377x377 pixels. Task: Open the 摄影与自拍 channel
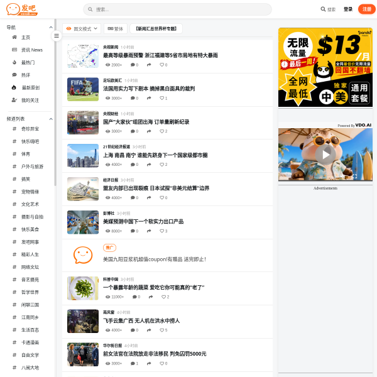tap(32, 217)
